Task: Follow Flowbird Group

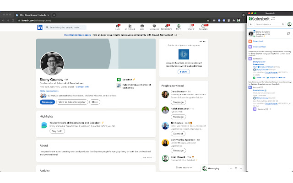Action: 184,72
